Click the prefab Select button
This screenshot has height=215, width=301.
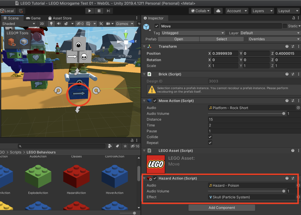coord(221,39)
